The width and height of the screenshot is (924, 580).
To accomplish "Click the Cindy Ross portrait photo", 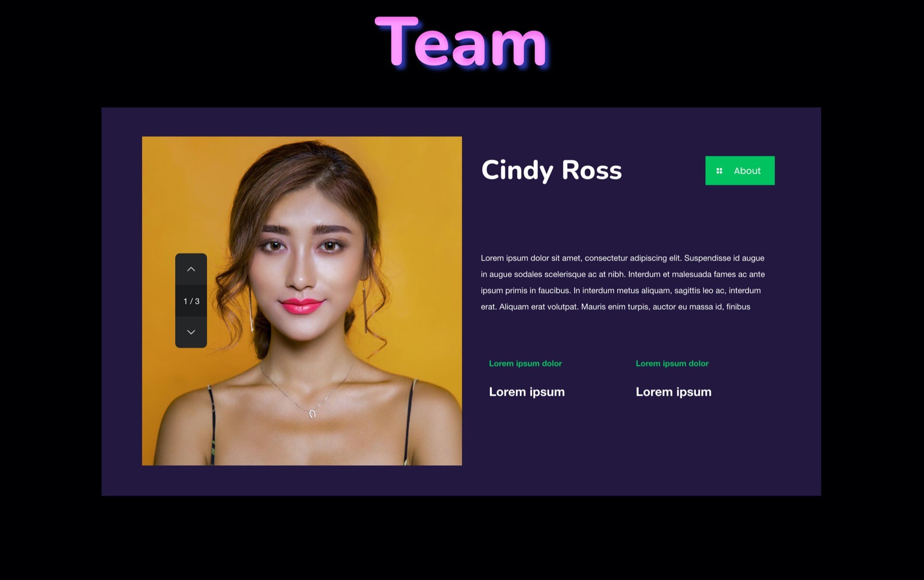I will [302, 301].
